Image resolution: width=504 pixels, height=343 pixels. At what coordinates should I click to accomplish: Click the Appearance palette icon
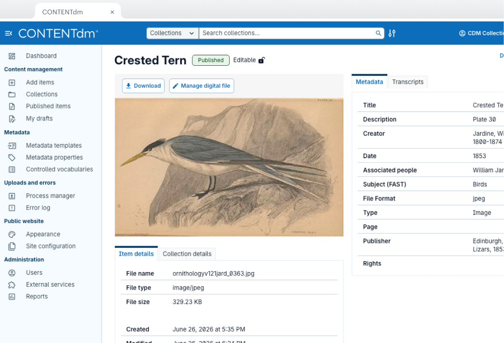(12, 234)
